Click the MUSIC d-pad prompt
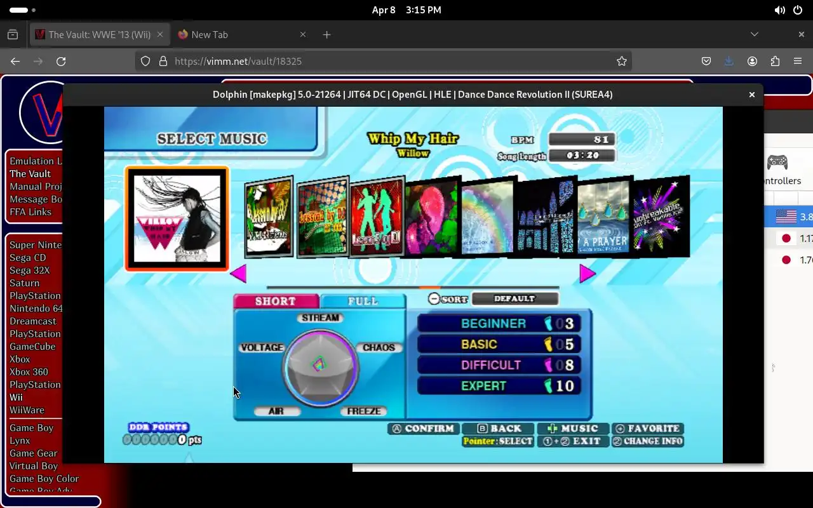Viewport: 813px width, 508px height. click(573, 429)
